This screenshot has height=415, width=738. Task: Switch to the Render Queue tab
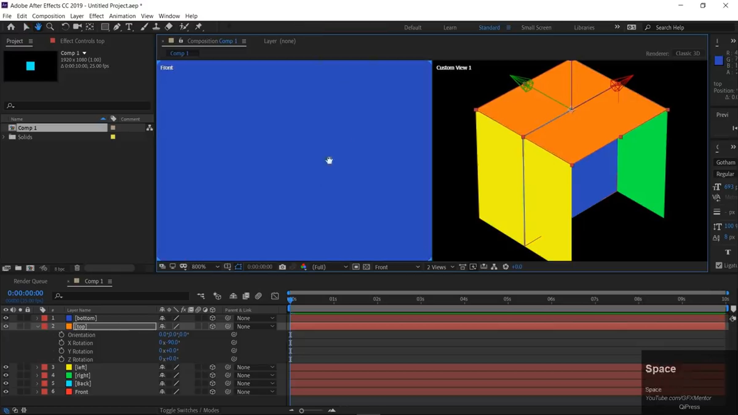(30, 281)
